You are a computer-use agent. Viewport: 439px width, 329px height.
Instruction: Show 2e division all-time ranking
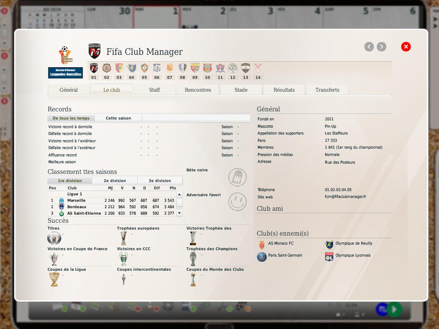click(x=115, y=181)
